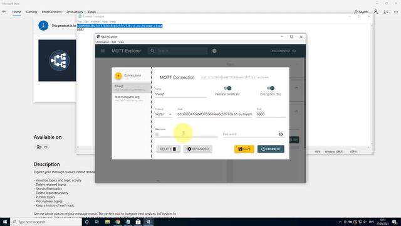Click the search magnifier icon in MQTT Explorer
The image size is (401, 226).
pos(152,51)
